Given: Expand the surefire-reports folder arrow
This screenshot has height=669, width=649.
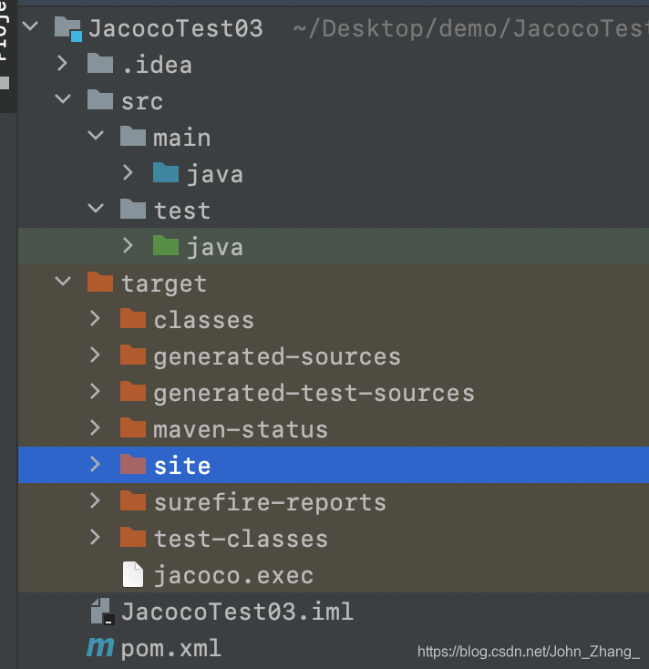Looking at the screenshot, I should [95, 502].
